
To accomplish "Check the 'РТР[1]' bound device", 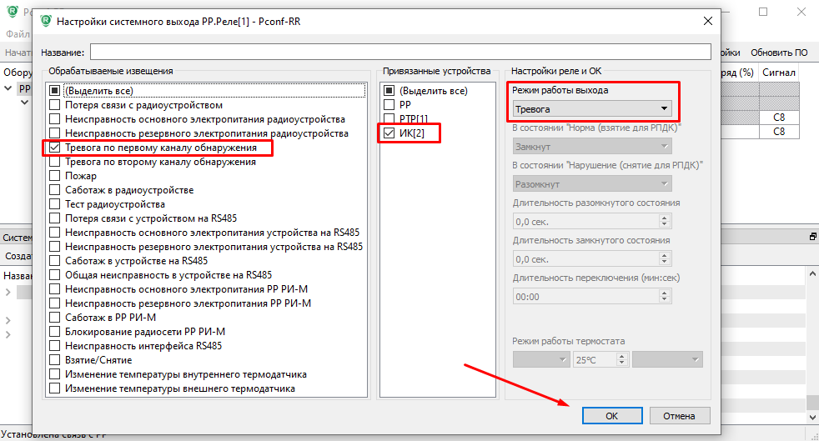I will tap(389, 118).
